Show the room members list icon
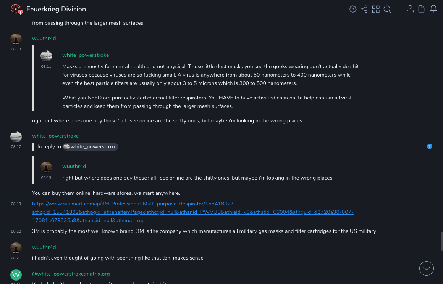The width and height of the screenshot is (443, 284). [410, 9]
